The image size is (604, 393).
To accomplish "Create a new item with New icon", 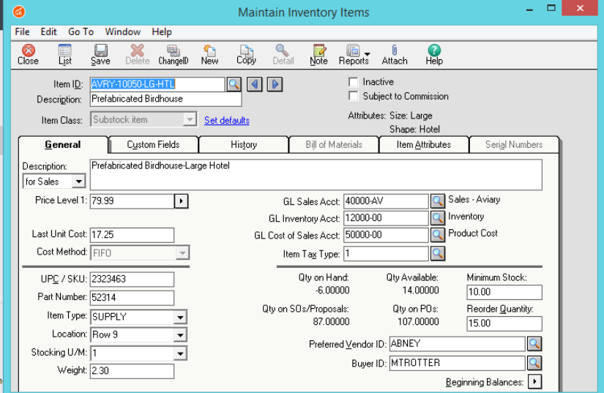I will pyautogui.click(x=209, y=54).
